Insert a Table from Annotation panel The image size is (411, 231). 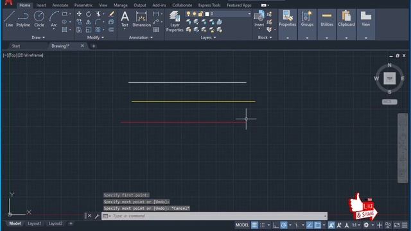156,30
